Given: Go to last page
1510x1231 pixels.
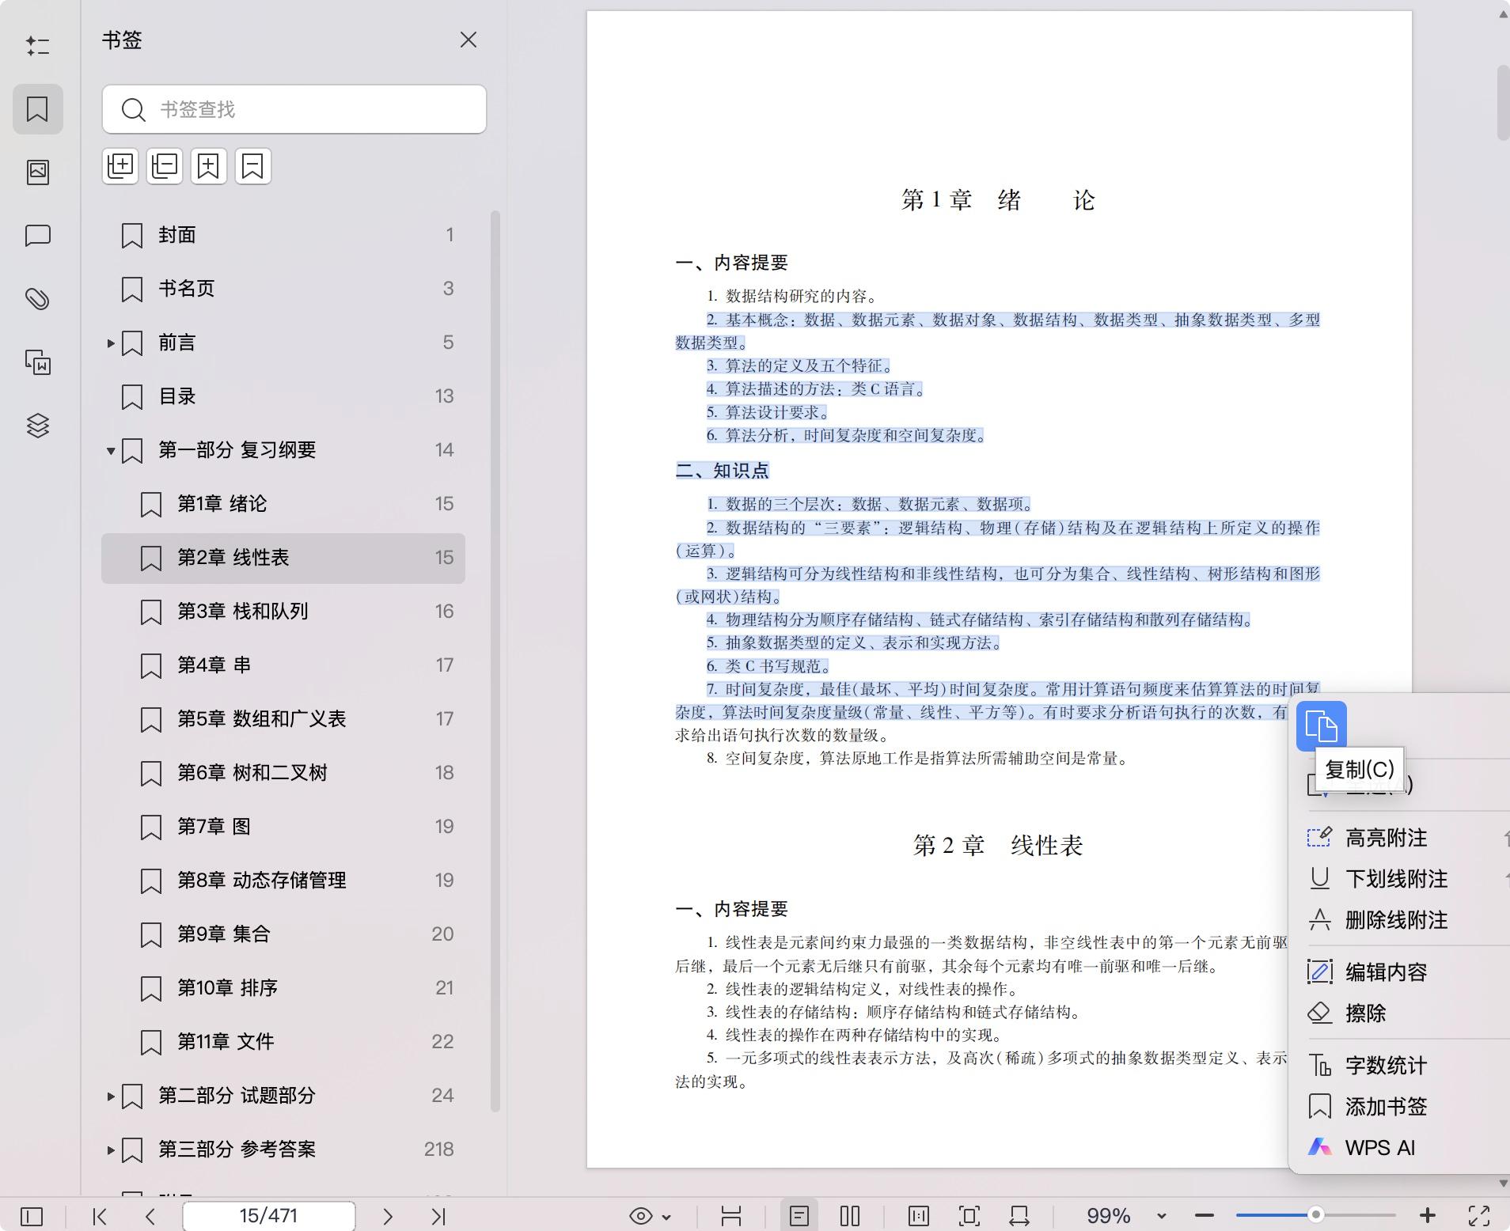Looking at the screenshot, I should coord(439,1216).
